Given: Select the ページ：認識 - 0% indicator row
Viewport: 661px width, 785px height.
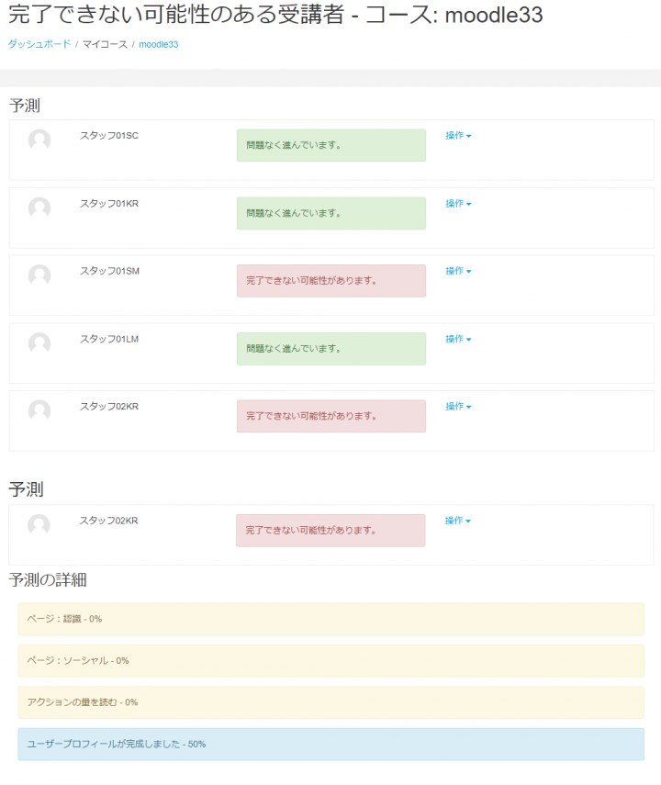Looking at the screenshot, I should 330,619.
